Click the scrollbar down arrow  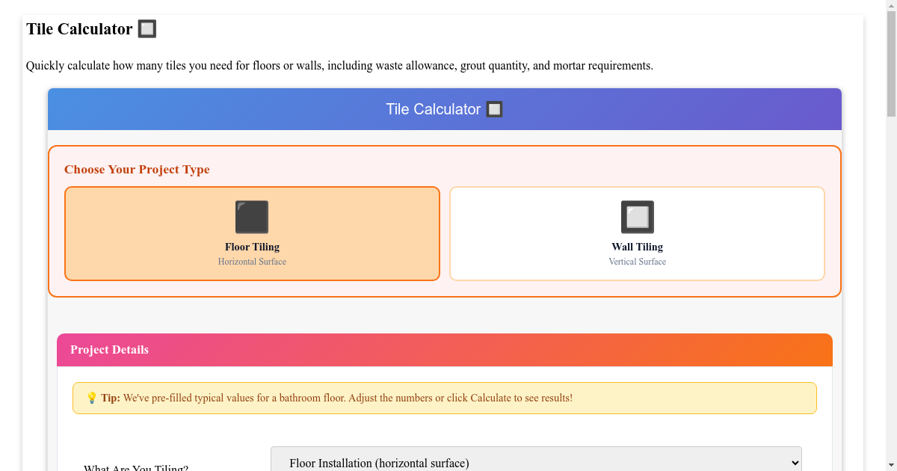pos(890,464)
